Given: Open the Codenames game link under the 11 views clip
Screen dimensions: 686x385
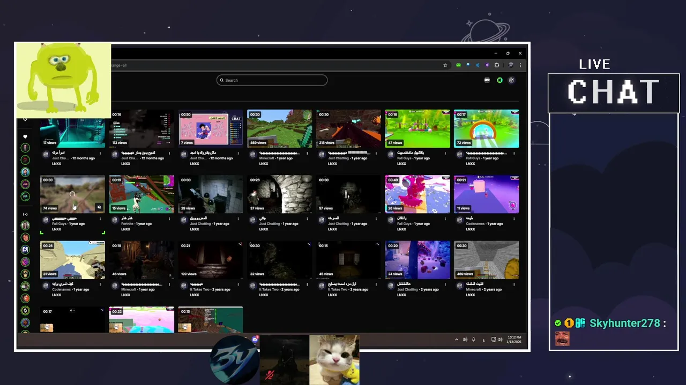Looking at the screenshot, I should pyautogui.click(x=475, y=224).
